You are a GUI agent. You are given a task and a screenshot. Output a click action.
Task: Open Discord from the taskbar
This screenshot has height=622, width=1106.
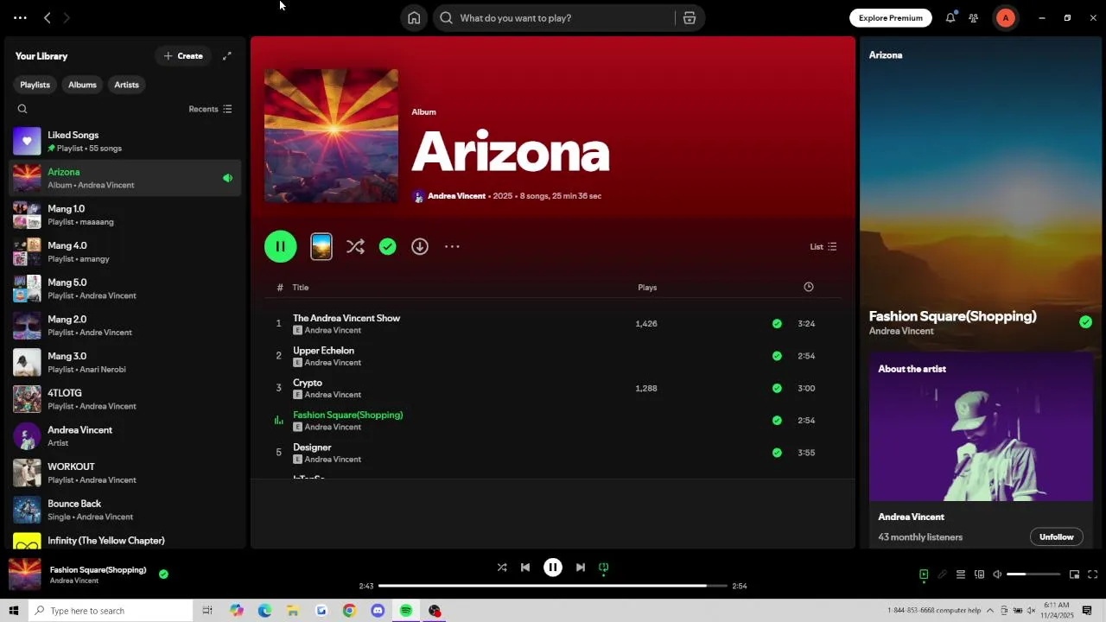378,611
